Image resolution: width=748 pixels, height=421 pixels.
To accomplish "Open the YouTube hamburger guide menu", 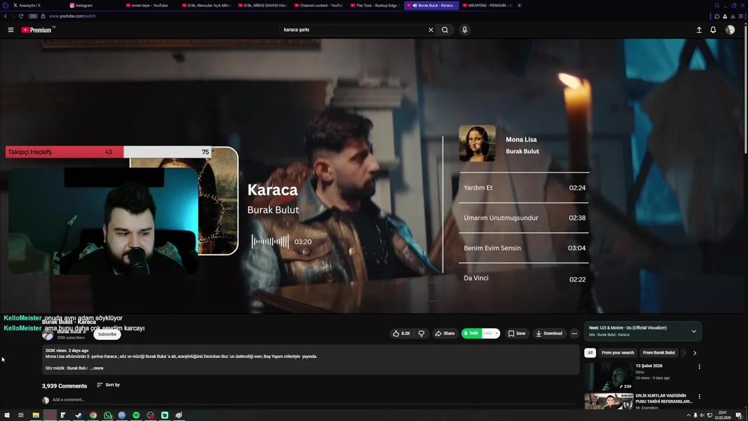I will coord(11,30).
